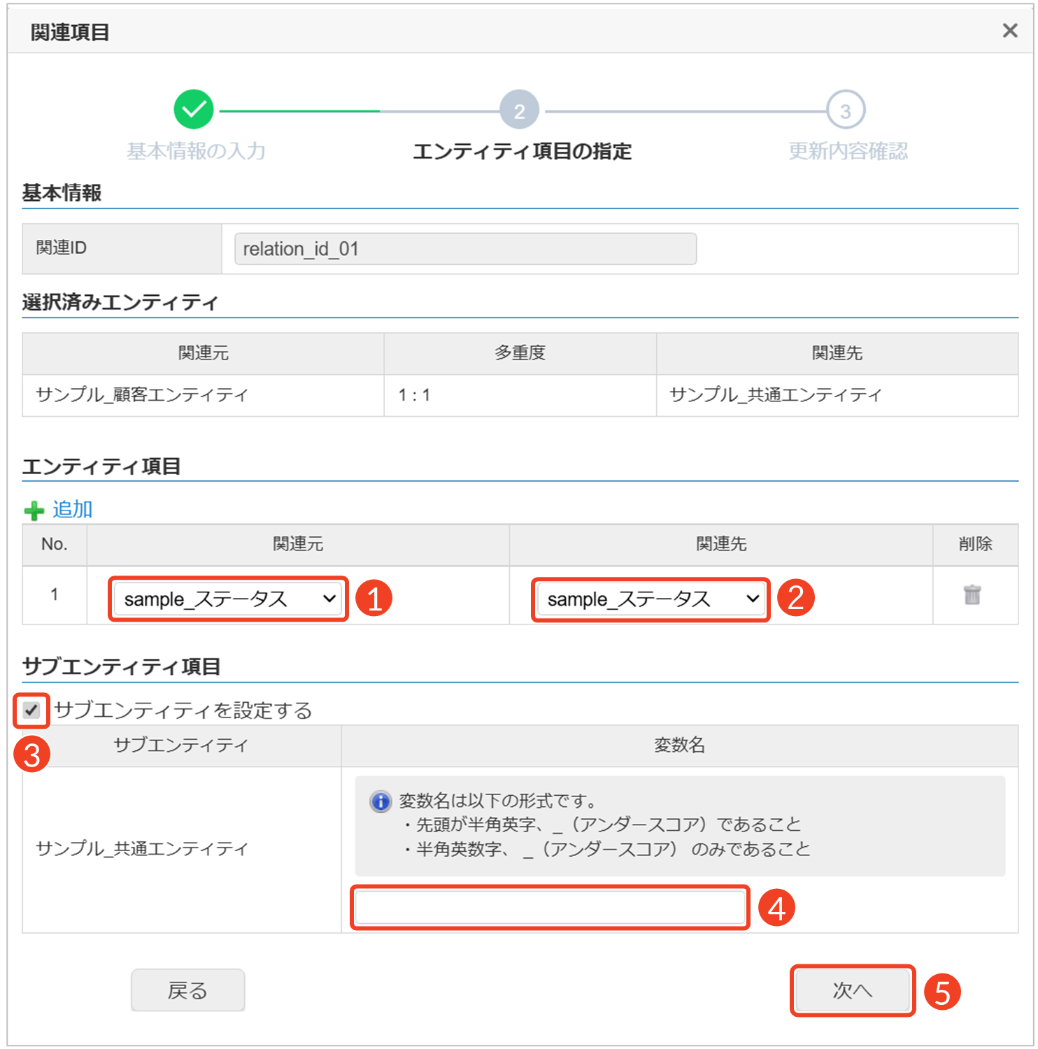This screenshot has height=1049, width=1038.
Task: Click the step 2 circle indicator
Action: pos(519,110)
